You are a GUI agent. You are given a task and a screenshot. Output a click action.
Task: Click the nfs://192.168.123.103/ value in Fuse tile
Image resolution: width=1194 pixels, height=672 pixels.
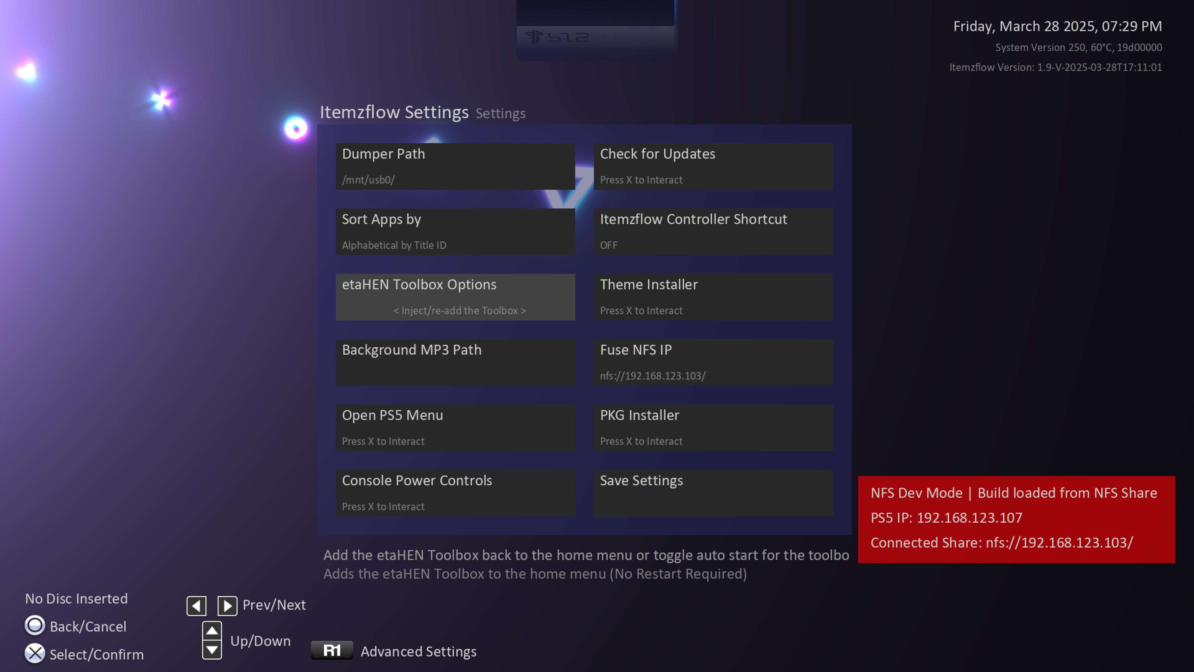653,376
